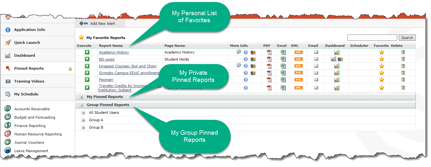Toggle favorite star for Pacman! report
431x167 pixels.
pyautogui.click(x=382, y=80)
